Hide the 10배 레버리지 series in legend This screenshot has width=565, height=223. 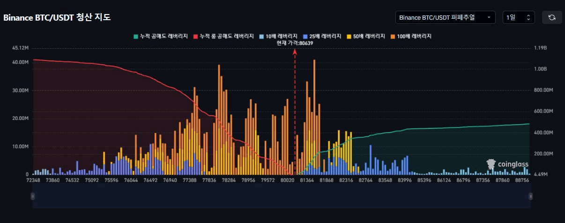(x=277, y=36)
